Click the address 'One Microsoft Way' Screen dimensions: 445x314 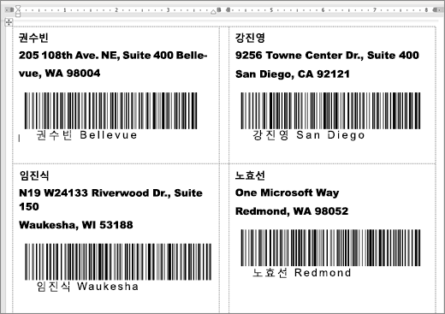[287, 193]
